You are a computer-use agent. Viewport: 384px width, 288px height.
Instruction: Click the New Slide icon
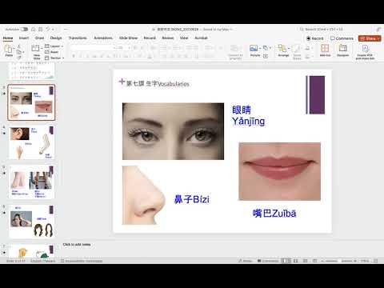(35, 49)
